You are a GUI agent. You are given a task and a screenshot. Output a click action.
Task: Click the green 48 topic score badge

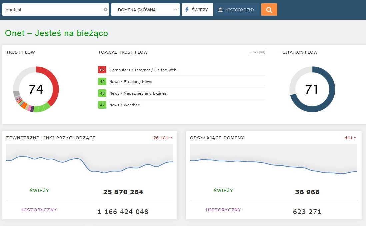tap(102, 93)
